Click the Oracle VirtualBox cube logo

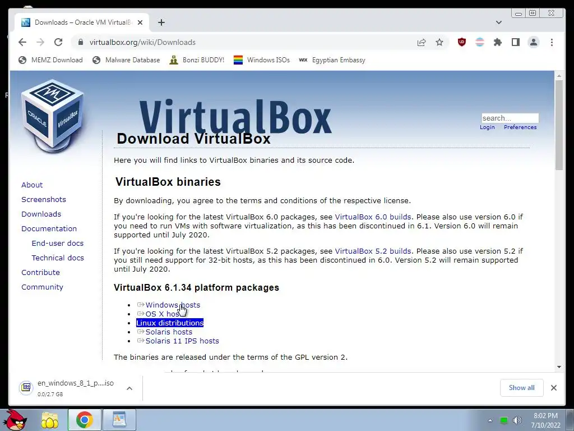point(52,116)
